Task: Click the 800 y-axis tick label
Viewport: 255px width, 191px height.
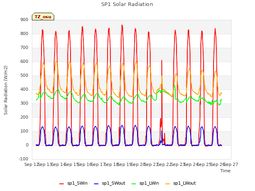Action: [24, 33]
